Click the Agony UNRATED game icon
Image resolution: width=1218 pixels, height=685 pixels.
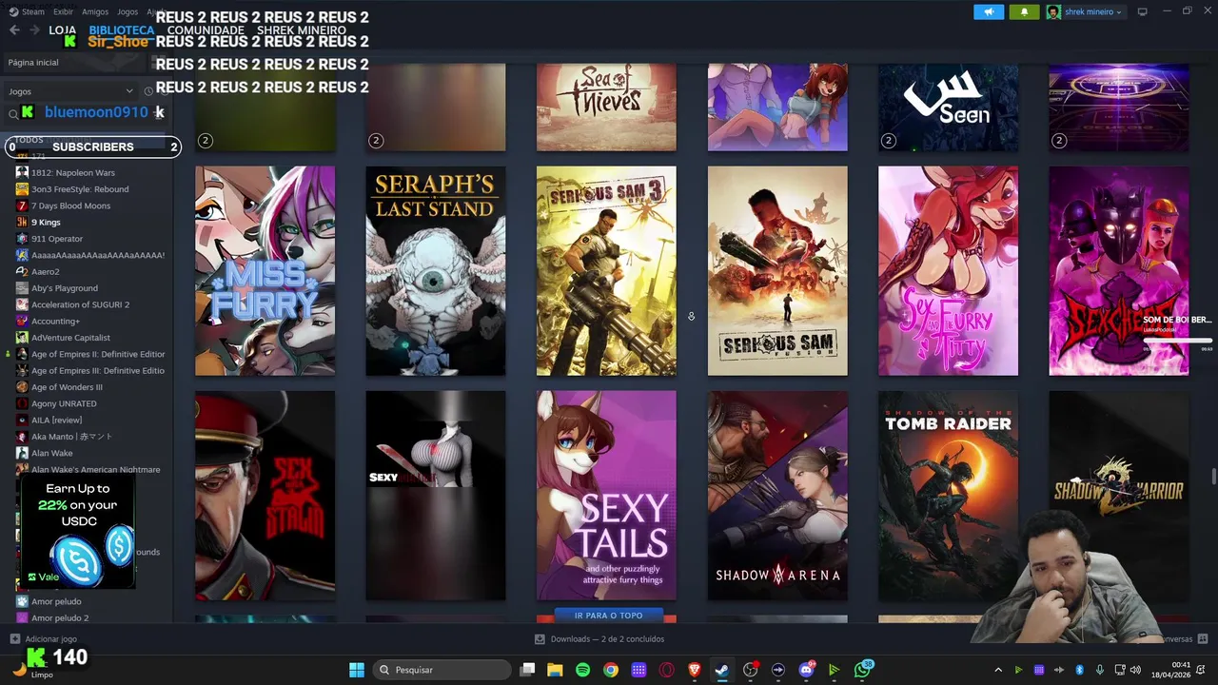point(22,403)
